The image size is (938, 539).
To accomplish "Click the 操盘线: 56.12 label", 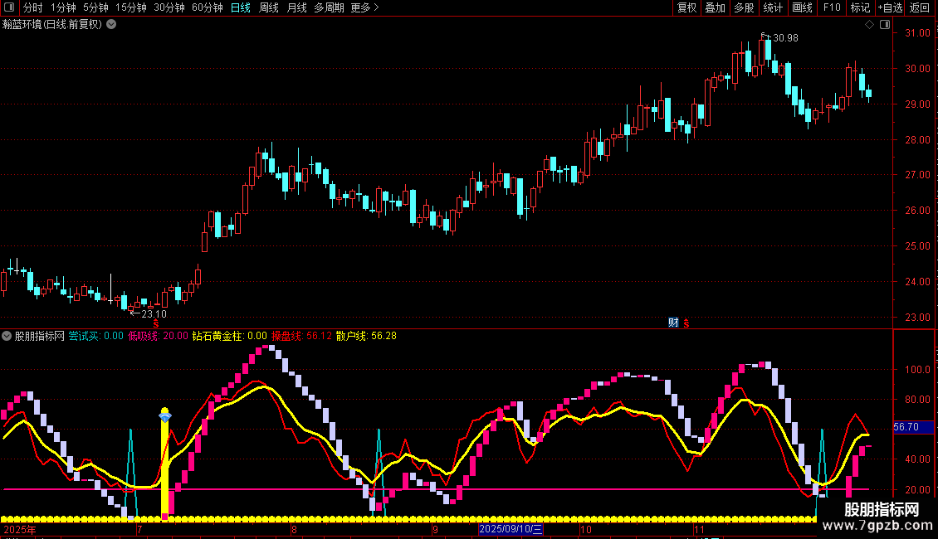I will 301,337.
